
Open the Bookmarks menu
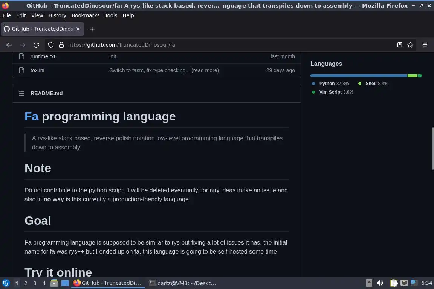tap(86, 15)
